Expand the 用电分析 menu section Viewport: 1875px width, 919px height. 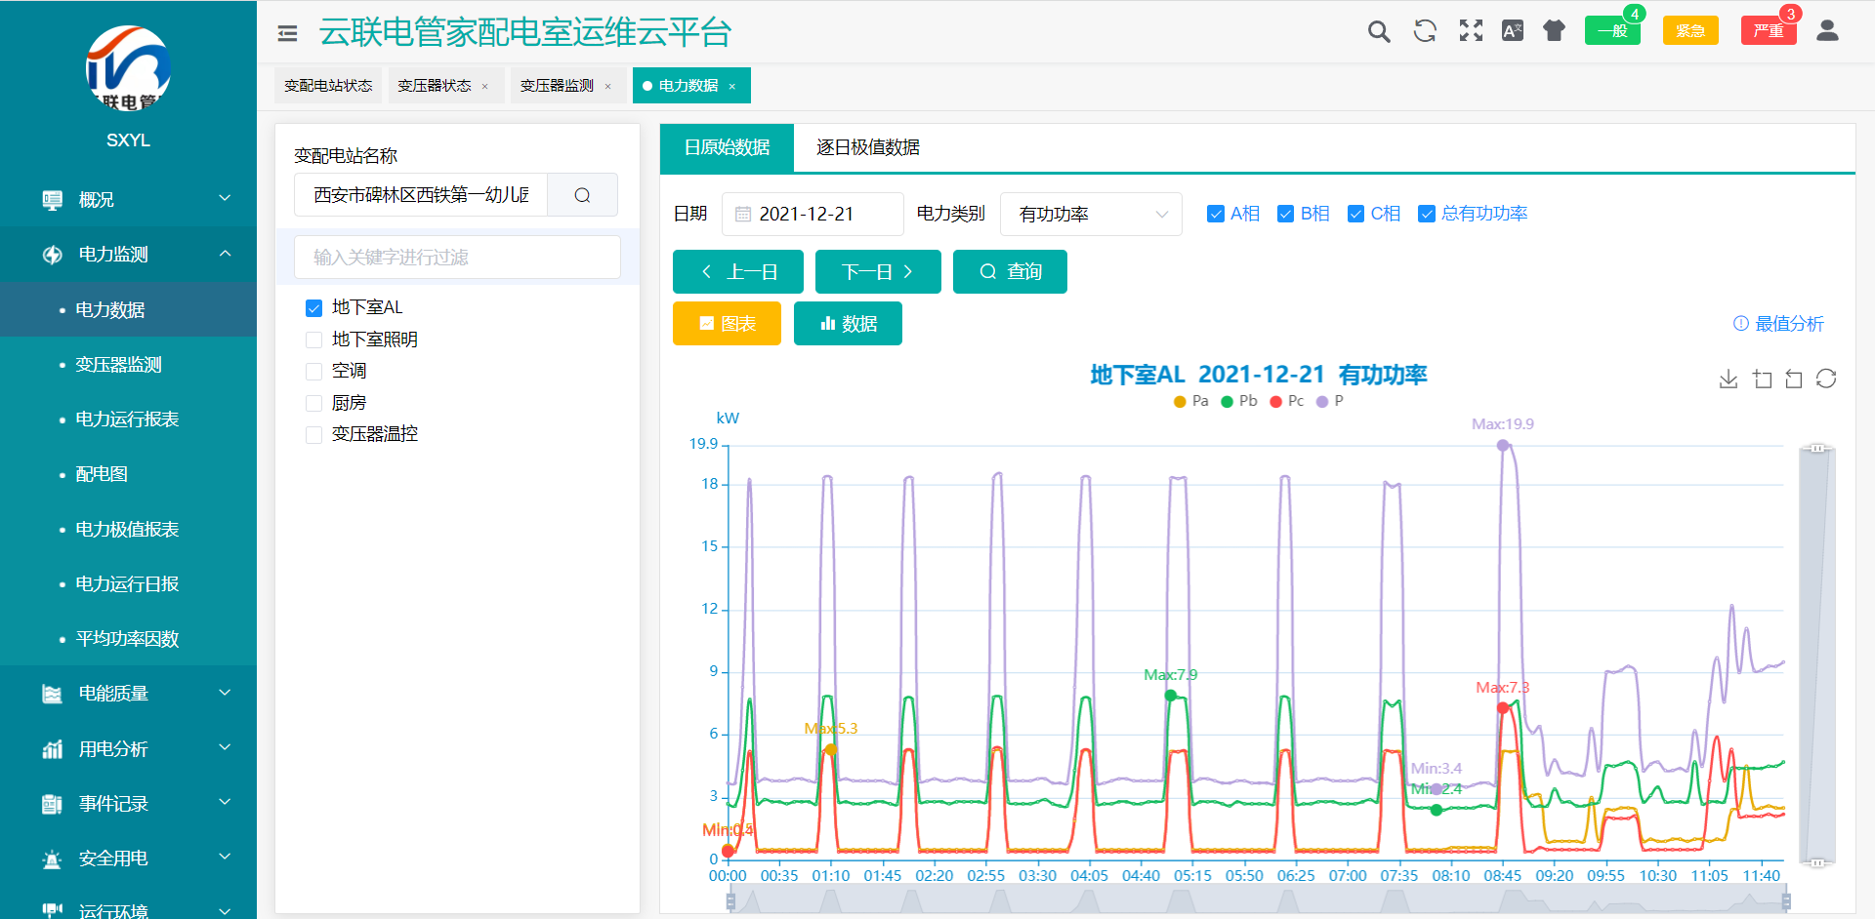[128, 748]
